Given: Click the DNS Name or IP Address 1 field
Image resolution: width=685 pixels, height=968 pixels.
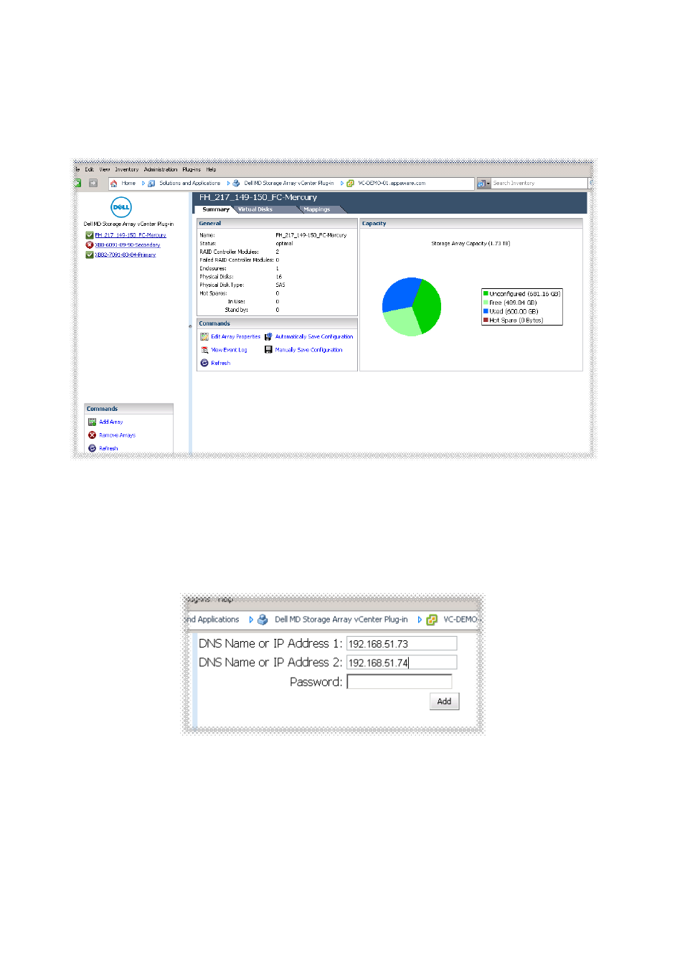Looking at the screenshot, I should point(402,644).
